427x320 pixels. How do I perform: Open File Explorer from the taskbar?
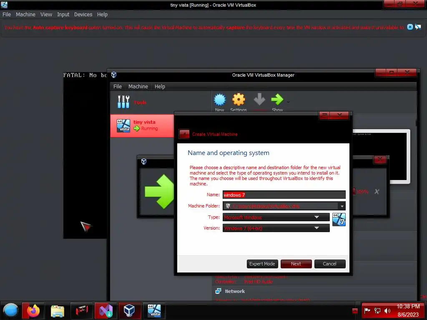pyautogui.click(x=58, y=310)
